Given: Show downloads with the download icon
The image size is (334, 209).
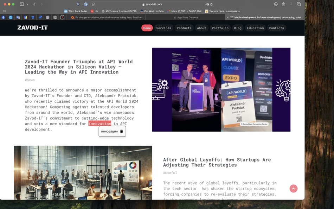Looking at the screenshot, I should click(x=276, y=4).
